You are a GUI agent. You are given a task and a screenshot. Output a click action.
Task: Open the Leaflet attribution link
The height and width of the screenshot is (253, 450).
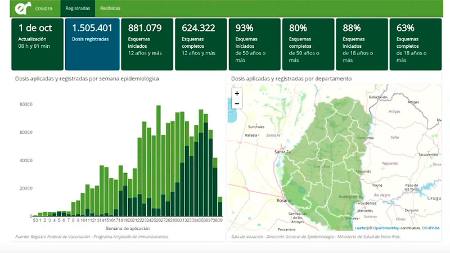(x=361, y=228)
